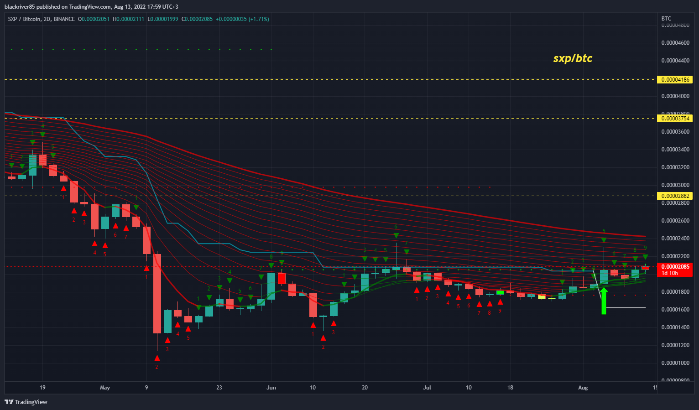Click the 0.00003000 price axis value

click(675, 185)
